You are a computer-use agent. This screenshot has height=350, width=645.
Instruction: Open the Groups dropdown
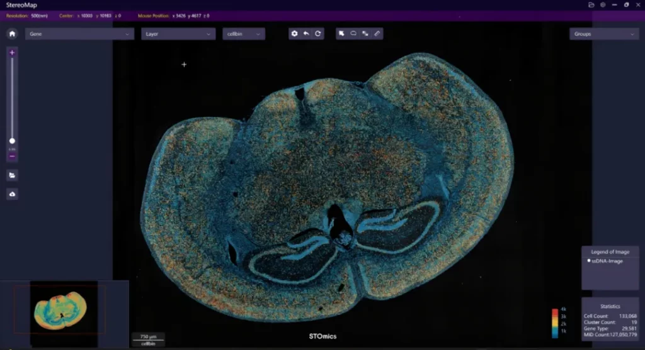point(603,34)
